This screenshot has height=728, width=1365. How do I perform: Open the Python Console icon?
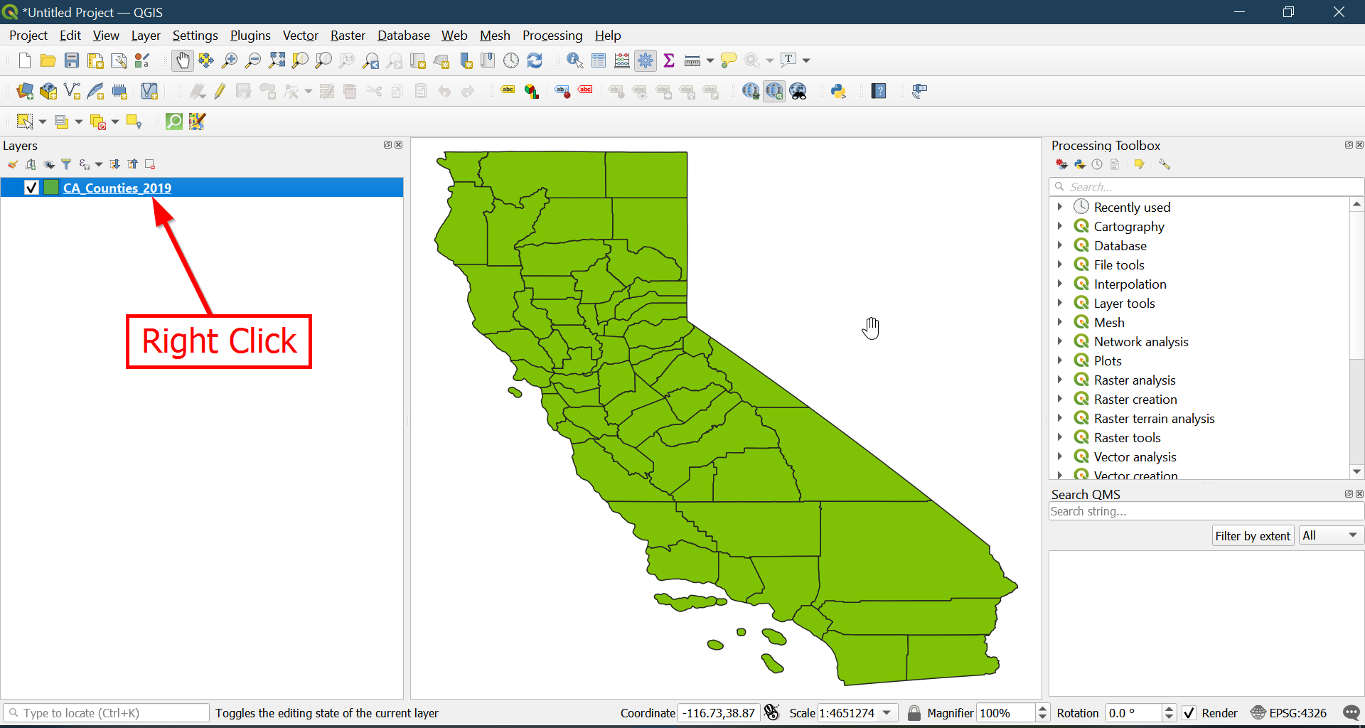[x=838, y=91]
